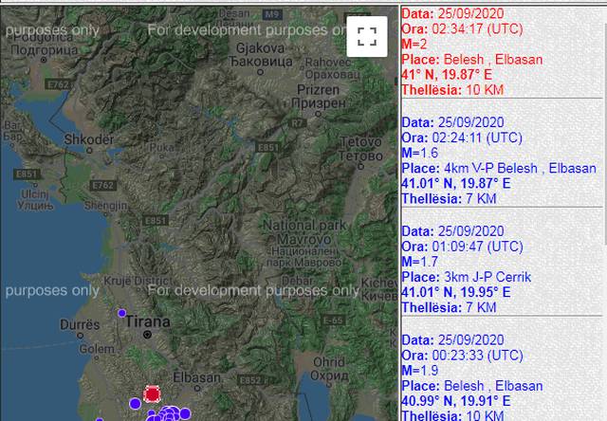Click the red square earthquake marker
This screenshot has height=421, width=607.
click(x=152, y=394)
